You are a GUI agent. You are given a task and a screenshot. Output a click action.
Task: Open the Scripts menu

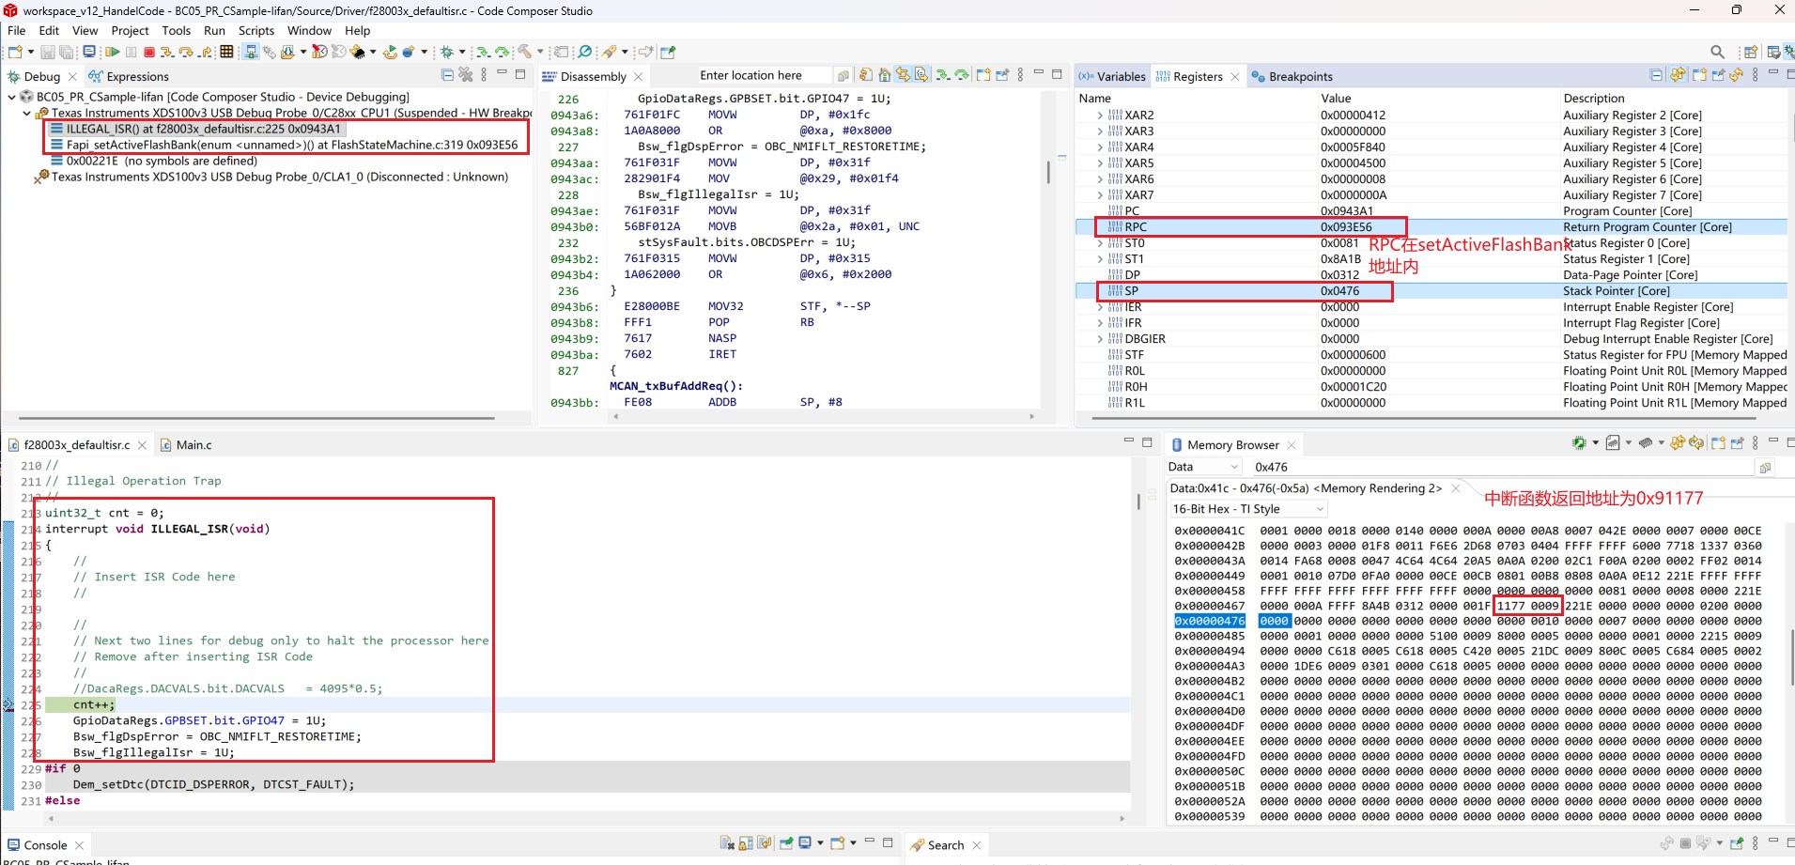point(256,31)
